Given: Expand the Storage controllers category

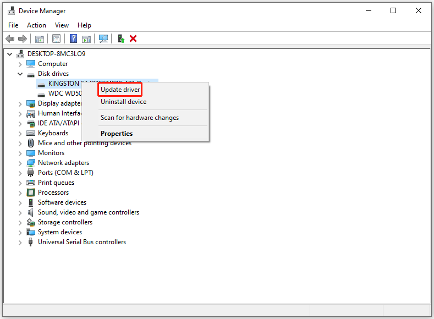Looking at the screenshot, I should coord(20,222).
